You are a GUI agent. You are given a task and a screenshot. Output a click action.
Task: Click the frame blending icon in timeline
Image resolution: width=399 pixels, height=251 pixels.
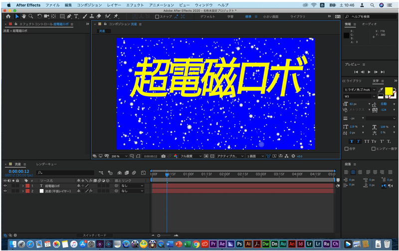[x=127, y=173]
